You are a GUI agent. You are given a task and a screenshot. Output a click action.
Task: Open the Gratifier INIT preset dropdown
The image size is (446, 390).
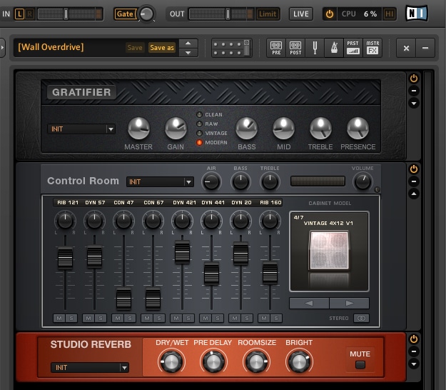click(x=81, y=129)
